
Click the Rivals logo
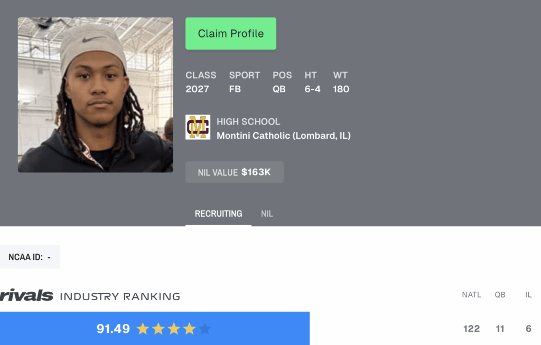(26, 295)
